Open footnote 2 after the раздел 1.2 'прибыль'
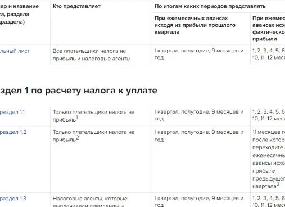Viewport: 285px width, 207px height. (78, 138)
